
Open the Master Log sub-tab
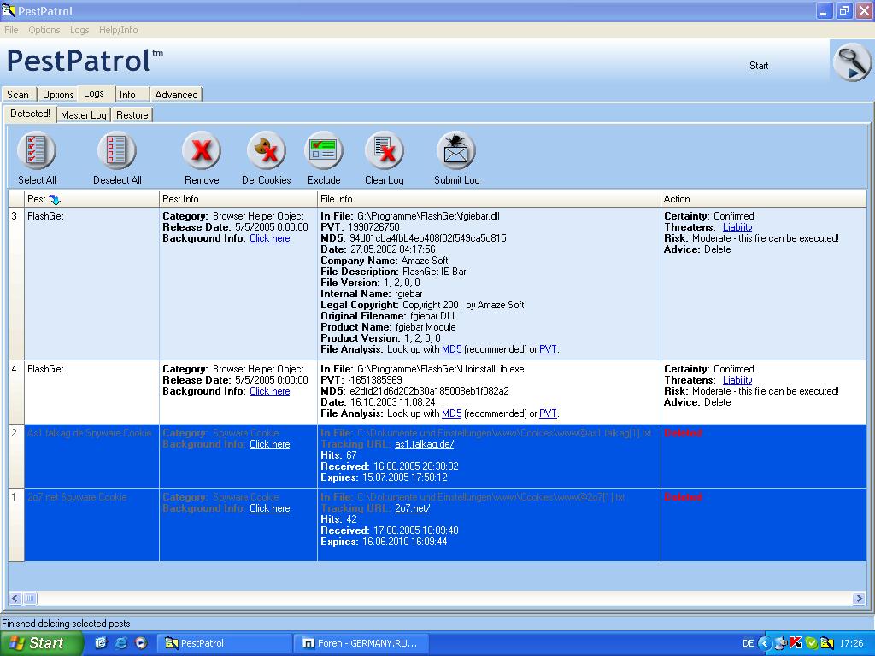pyautogui.click(x=83, y=115)
